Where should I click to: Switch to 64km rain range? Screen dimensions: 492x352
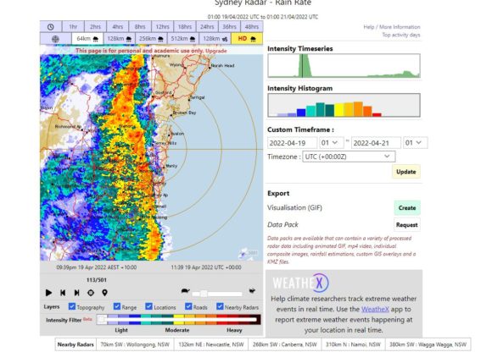pos(87,39)
